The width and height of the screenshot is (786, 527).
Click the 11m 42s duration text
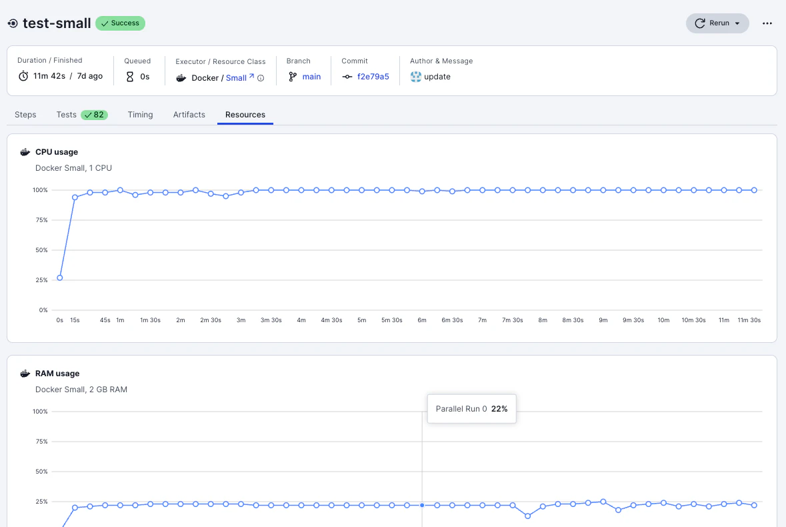pyautogui.click(x=49, y=76)
